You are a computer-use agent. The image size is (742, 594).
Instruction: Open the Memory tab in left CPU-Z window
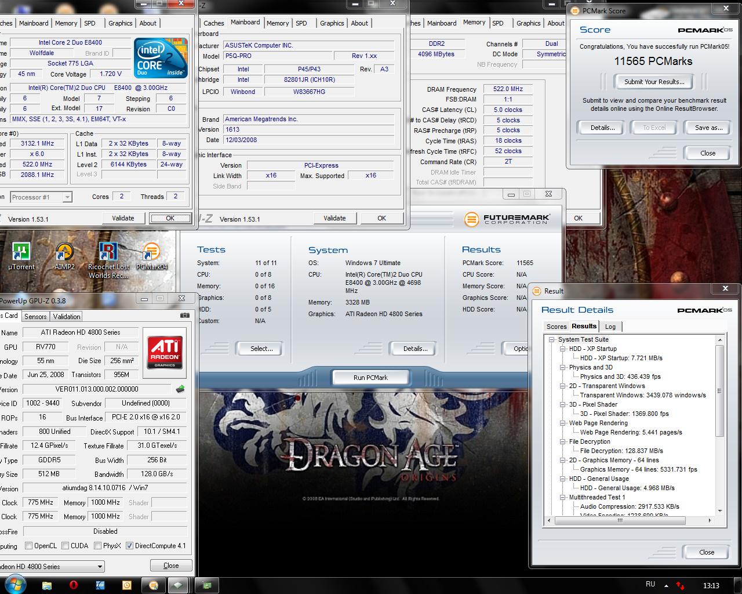point(66,23)
